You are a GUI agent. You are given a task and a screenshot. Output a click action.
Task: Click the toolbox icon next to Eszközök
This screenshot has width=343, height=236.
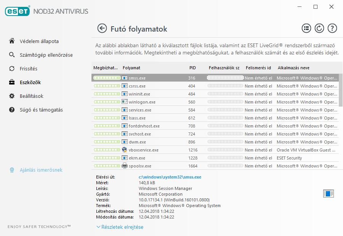(12, 82)
